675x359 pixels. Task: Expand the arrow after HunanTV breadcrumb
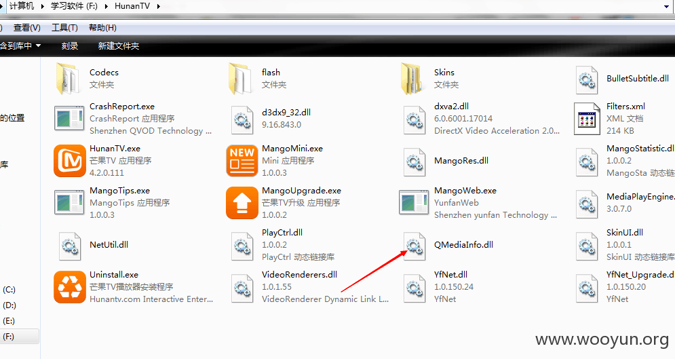[159, 6]
